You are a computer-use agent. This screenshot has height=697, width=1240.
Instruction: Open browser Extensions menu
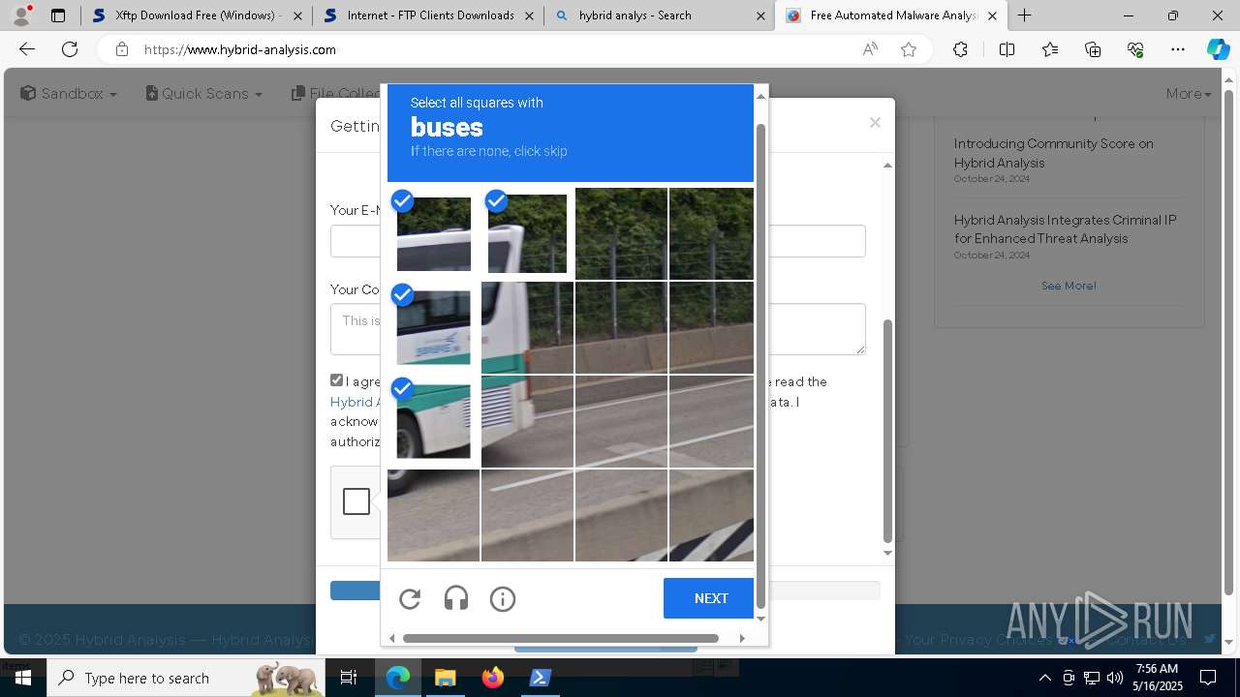(x=960, y=49)
